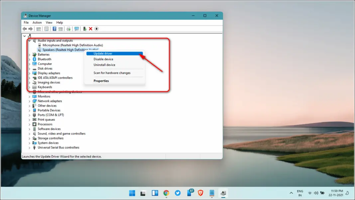
Task: Click the Back navigation arrow in the toolbar
Action: coord(24,29)
